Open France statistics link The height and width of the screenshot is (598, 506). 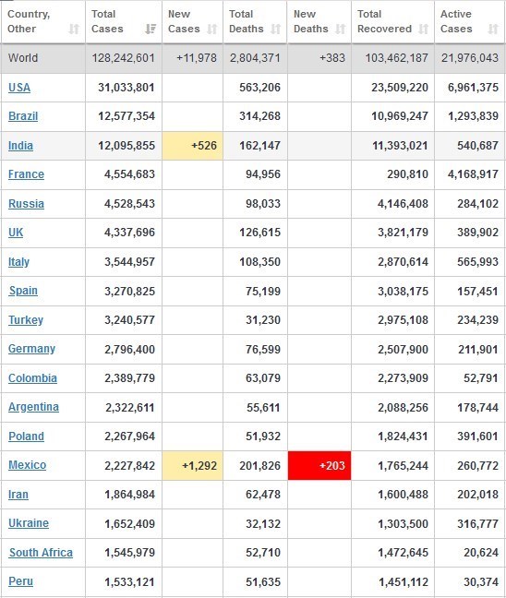[27, 174]
